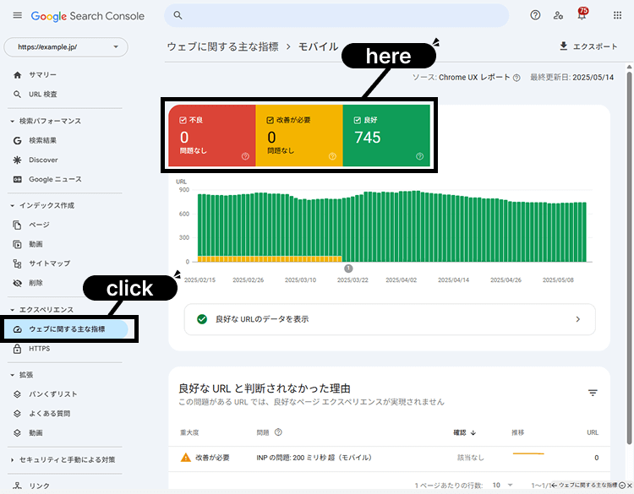The height and width of the screenshot is (494, 634).
Task: Click the search input field
Action: tap(336, 16)
